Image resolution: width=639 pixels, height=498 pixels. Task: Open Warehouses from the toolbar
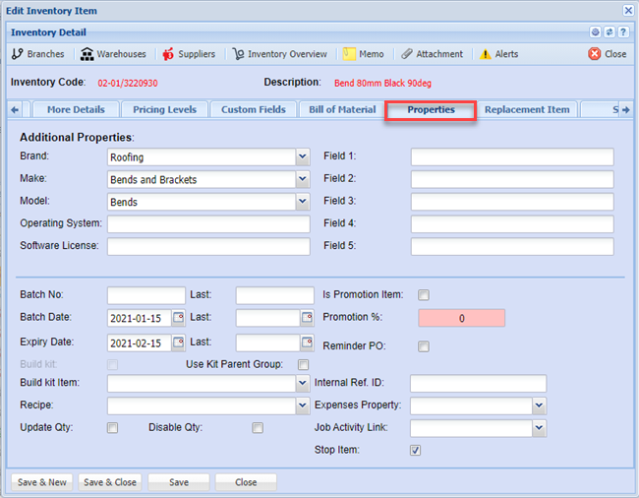[x=87, y=54]
